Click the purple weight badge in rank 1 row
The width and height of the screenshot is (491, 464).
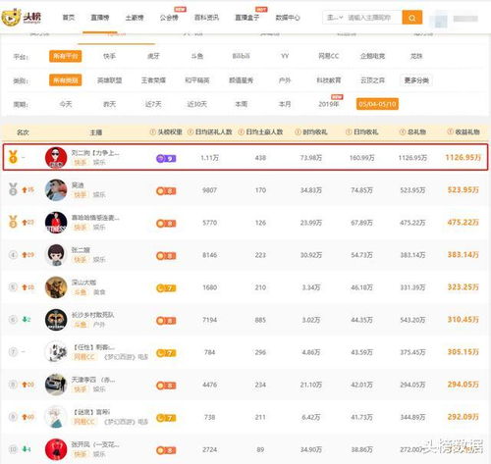166,158
